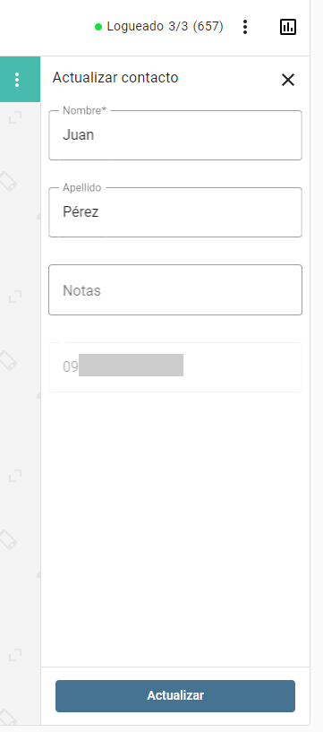Viewport: 323px width, 732px height.
Task: Focus the Apellido field containing Pérez
Action: [175, 212]
